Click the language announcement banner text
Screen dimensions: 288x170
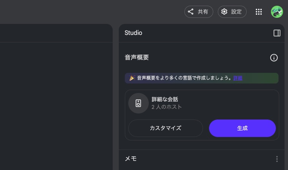point(184,78)
